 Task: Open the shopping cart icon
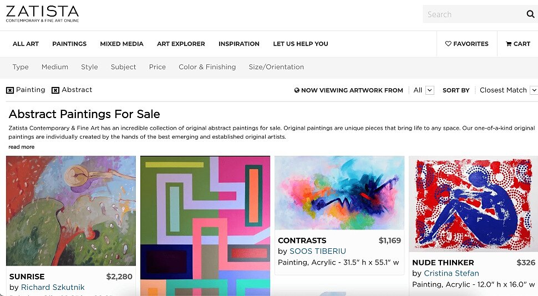[x=509, y=44]
